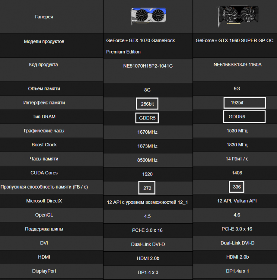Viewport: 277px width, 280px height.
Task: Select the 336 memory bandwidth value
Action: pyautogui.click(x=237, y=187)
